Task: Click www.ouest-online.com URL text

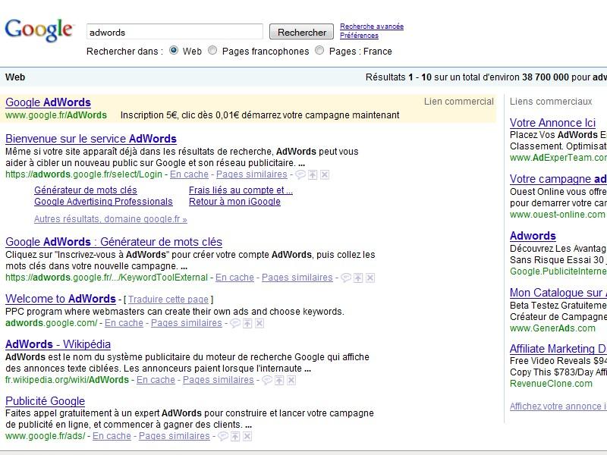Action: [557, 215]
